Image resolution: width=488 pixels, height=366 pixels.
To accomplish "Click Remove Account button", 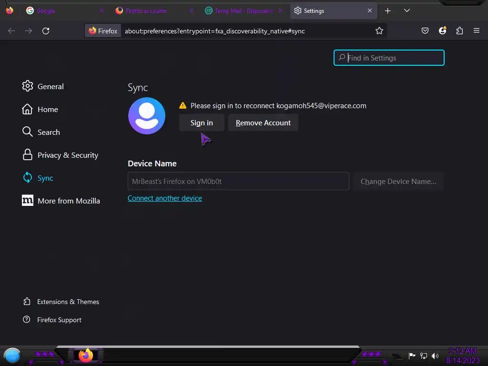I will tap(263, 122).
